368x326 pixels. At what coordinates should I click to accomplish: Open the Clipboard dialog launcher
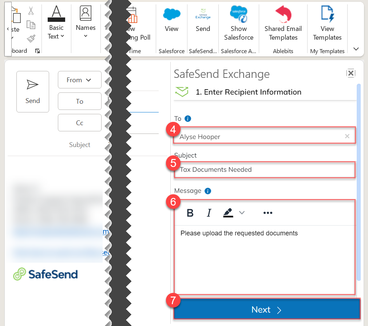click(37, 51)
